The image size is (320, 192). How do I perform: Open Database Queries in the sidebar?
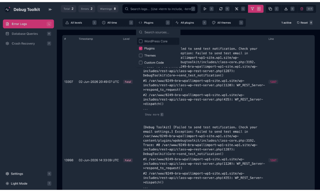tap(28, 34)
